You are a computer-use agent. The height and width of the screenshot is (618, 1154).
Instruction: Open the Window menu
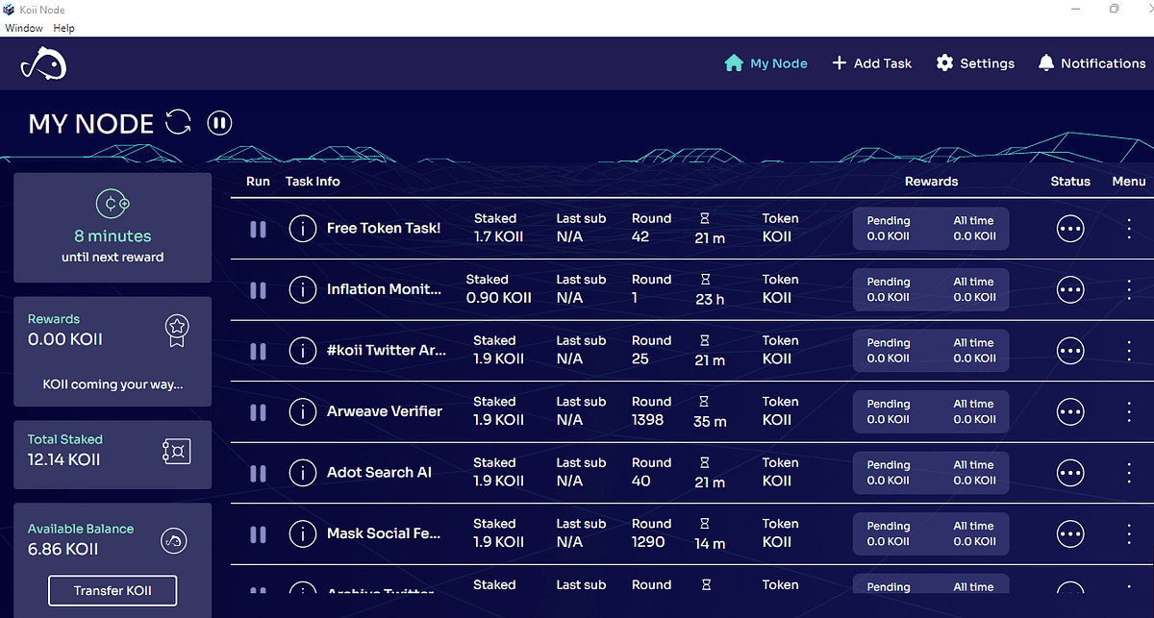pyautogui.click(x=24, y=28)
